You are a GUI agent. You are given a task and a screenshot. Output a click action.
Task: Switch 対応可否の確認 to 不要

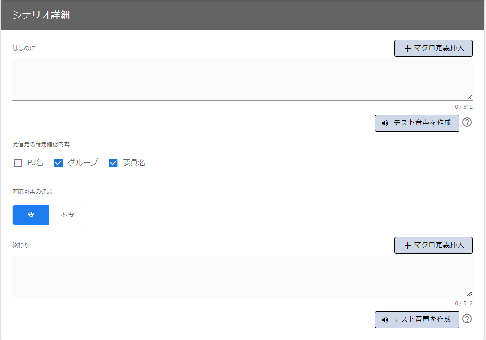(68, 215)
